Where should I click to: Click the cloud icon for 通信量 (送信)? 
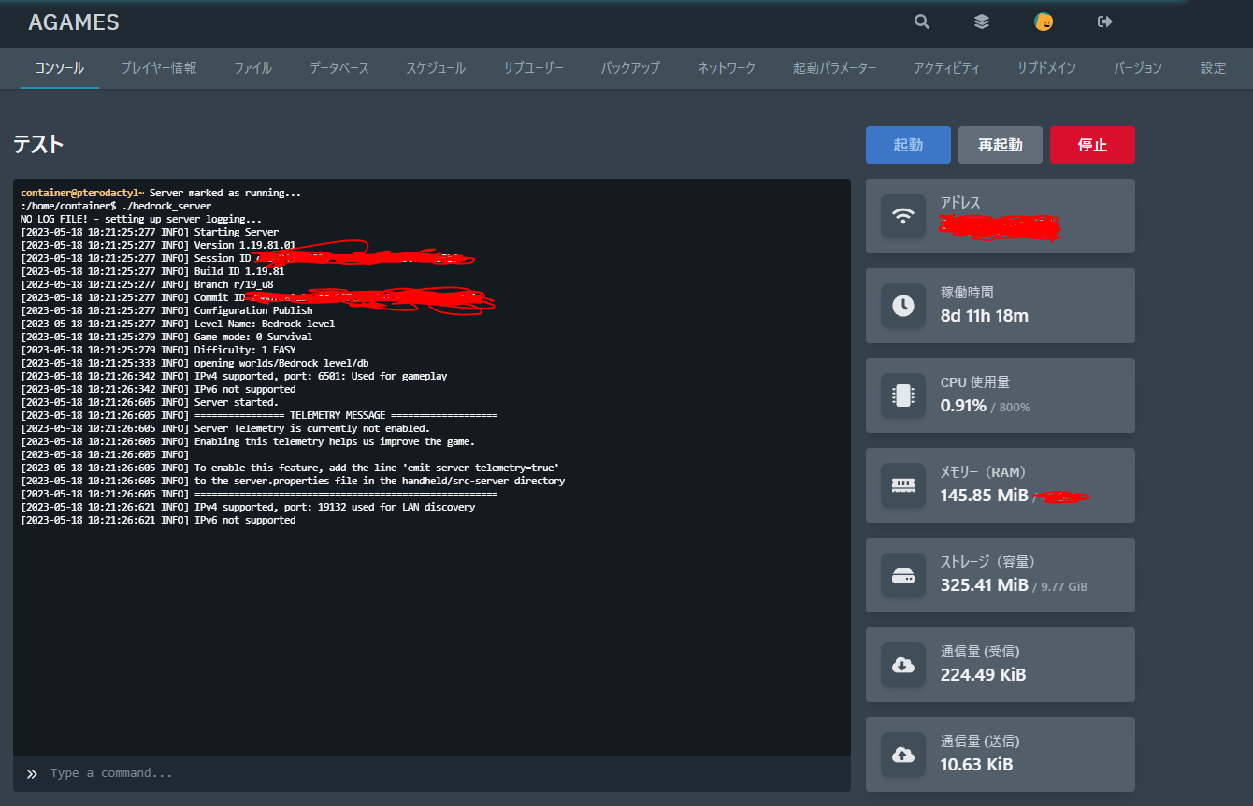pos(902,755)
